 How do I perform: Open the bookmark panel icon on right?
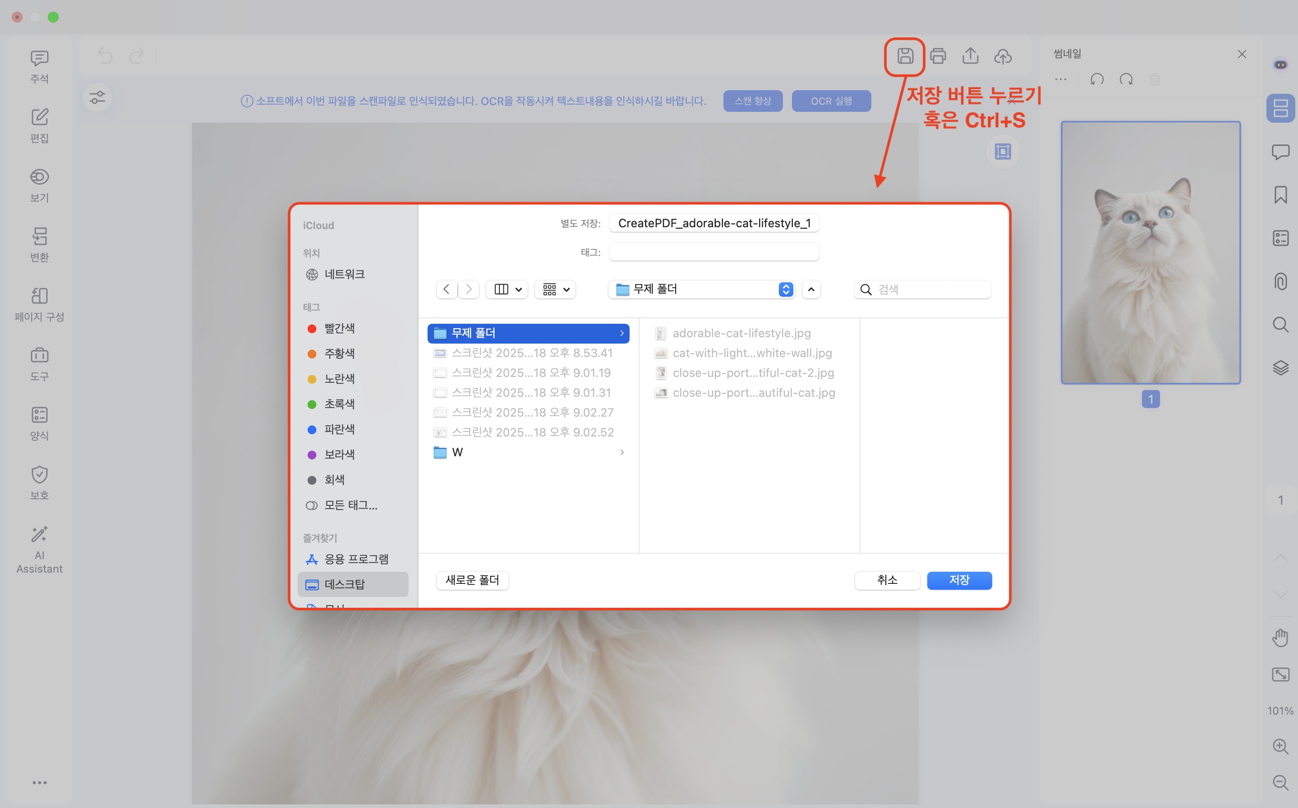tap(1280, 194)
